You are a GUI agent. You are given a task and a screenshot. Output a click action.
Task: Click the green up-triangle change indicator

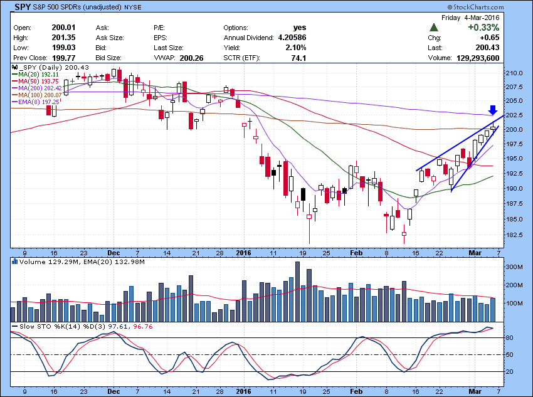click(x=434, y=28)
